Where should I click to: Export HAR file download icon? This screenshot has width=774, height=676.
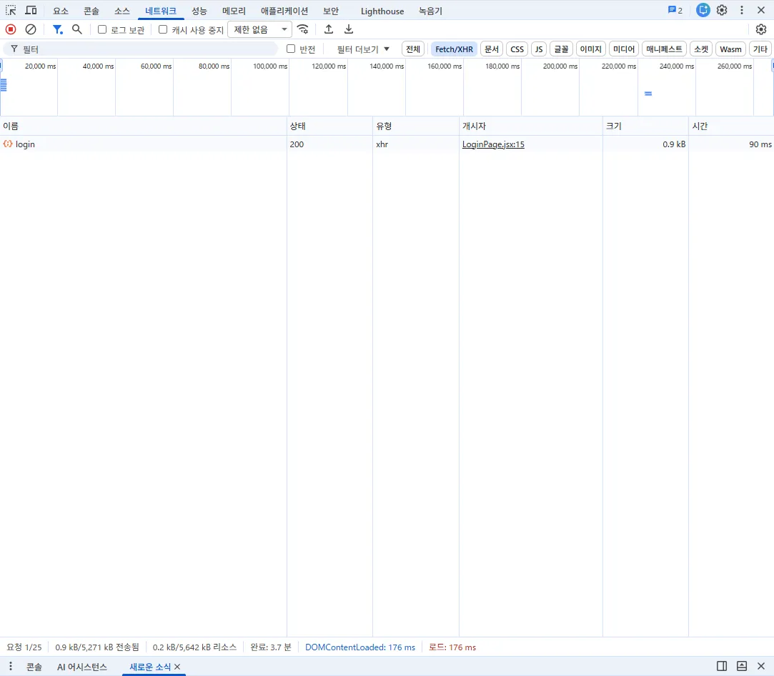click(x=349, y=29)
